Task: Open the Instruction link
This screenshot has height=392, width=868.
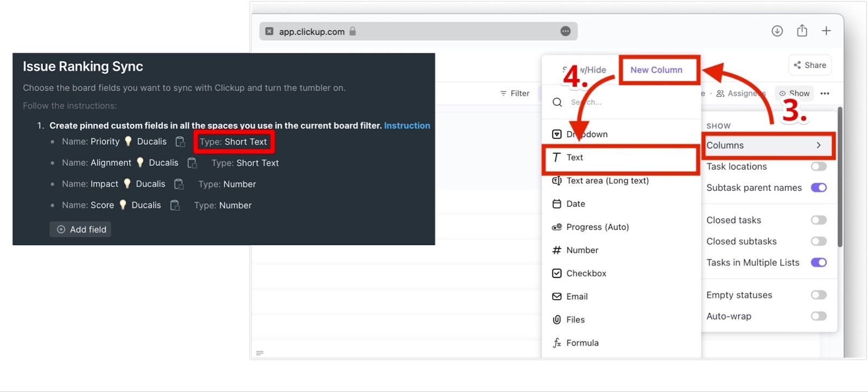Action: coord(407,125)
